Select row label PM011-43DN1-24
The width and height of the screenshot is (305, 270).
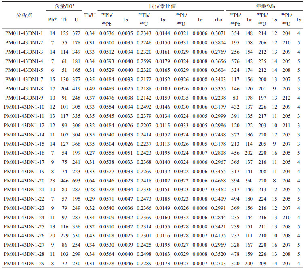click(x=24, y=218)
